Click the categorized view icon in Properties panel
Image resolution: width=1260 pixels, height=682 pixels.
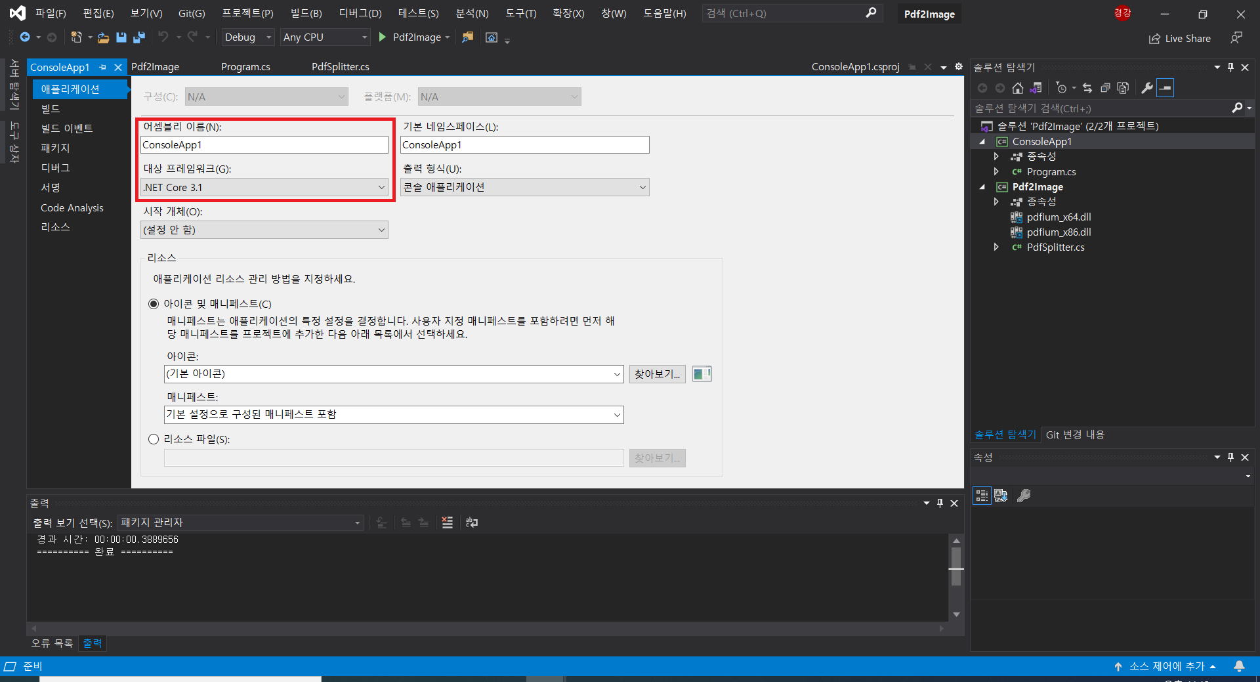(x=982, y=496)
